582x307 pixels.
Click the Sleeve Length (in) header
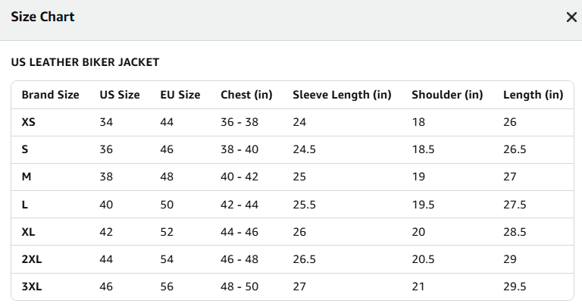coord(342,95)
